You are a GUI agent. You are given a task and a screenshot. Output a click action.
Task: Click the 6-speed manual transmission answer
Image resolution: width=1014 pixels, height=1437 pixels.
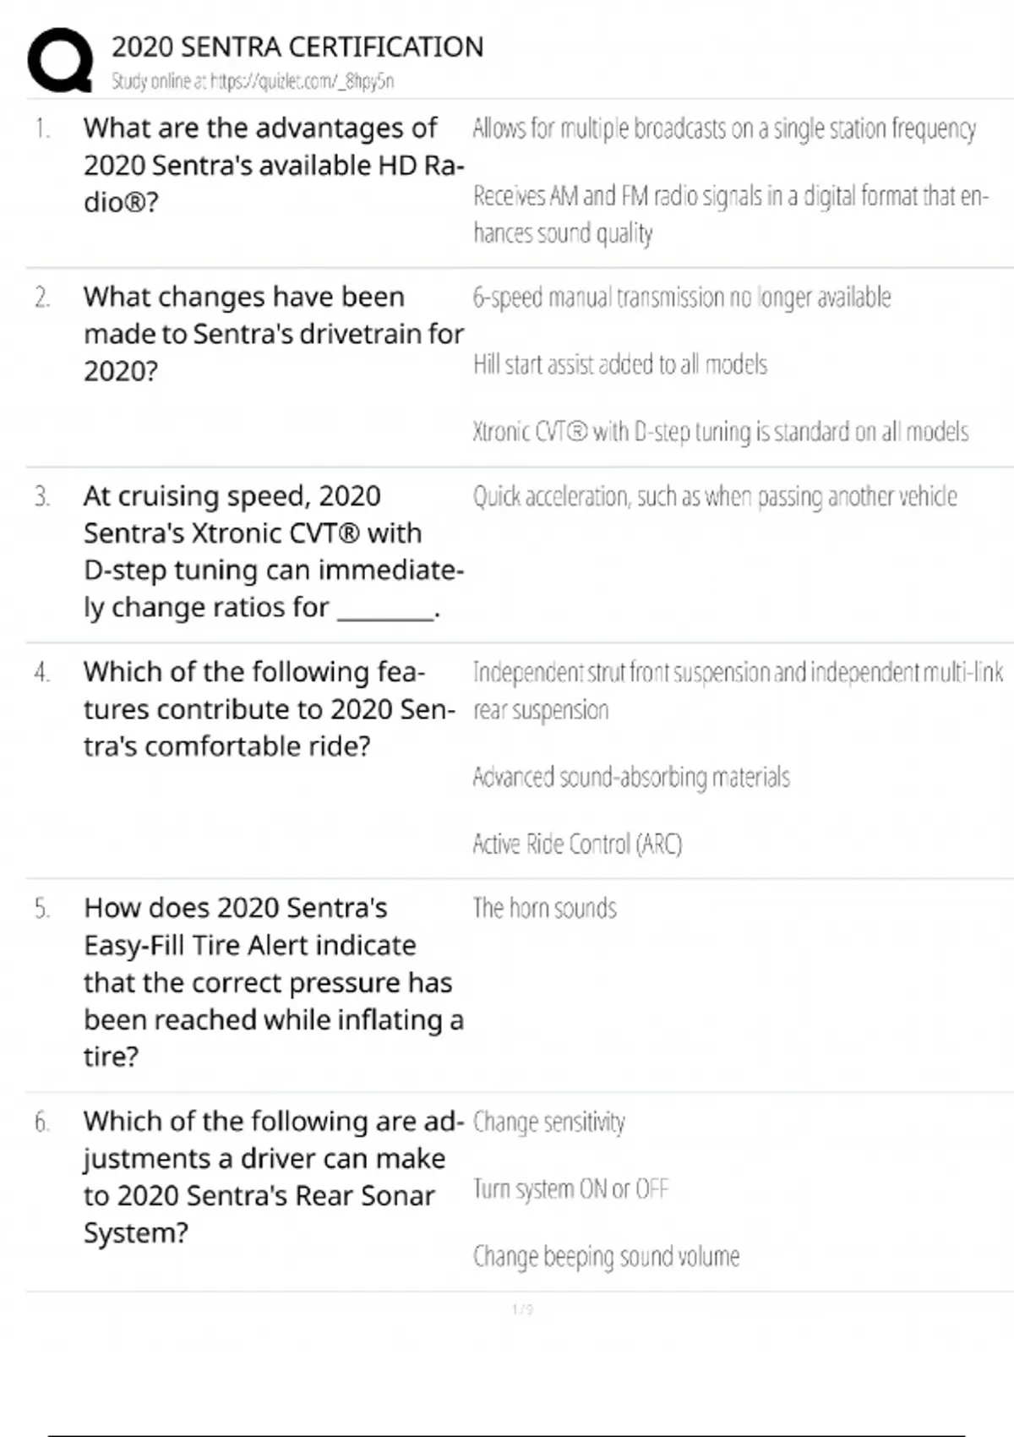pyautogui.click(x=681, y=298)
